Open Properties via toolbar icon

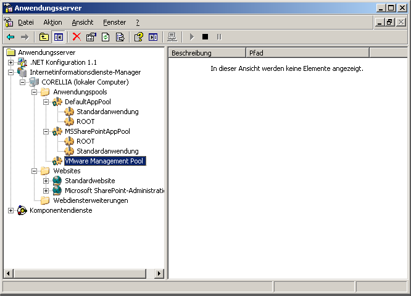pyautogui.click(x=91, y=37)
